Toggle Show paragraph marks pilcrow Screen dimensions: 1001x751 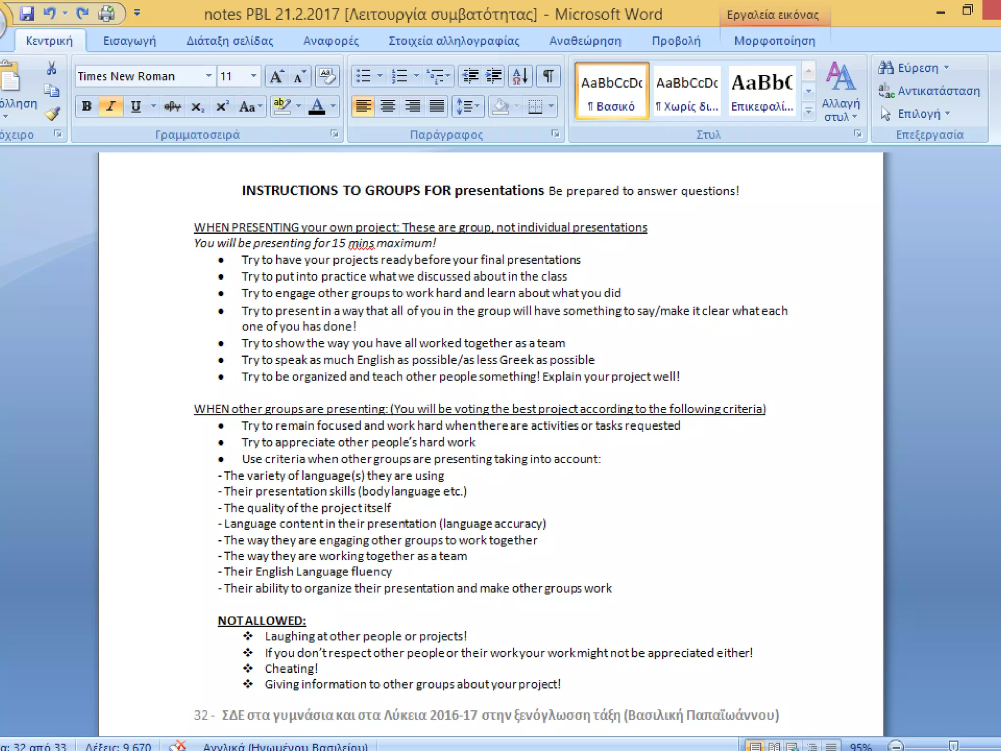coord(548,76)
